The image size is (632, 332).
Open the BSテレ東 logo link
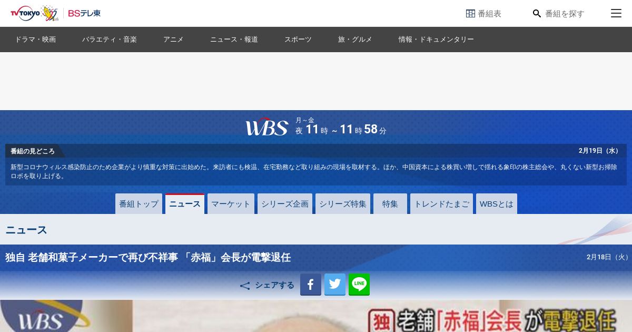tap(84, 13)
